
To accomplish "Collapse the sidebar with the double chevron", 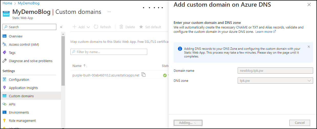I will [61, 27].
